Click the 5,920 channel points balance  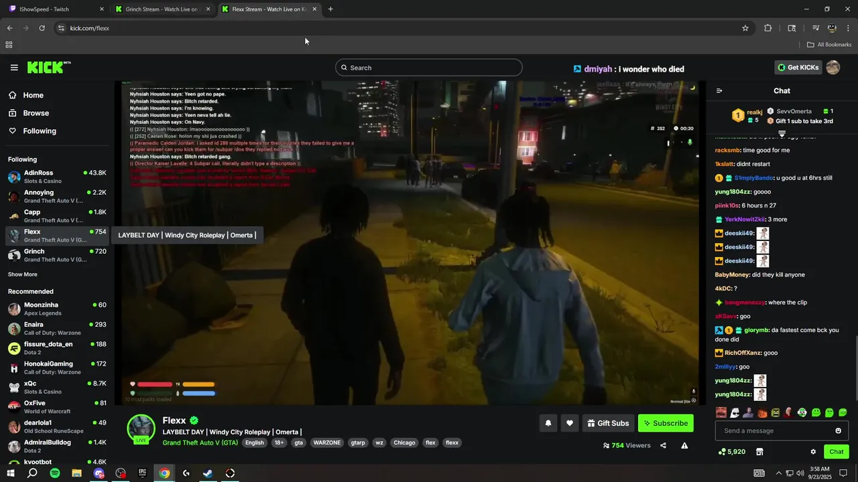731,452
